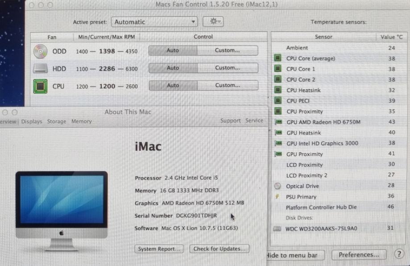This screenshot has height=266, width=410.
Task: Open Service in About This Mac
Action: point(254,121)
